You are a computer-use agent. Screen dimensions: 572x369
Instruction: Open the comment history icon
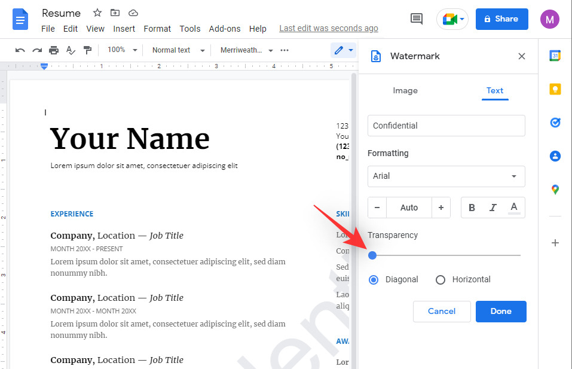click(416, 19)
